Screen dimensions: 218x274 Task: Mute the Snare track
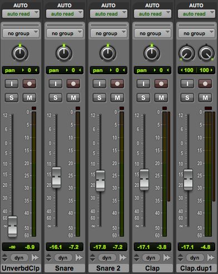73,98
